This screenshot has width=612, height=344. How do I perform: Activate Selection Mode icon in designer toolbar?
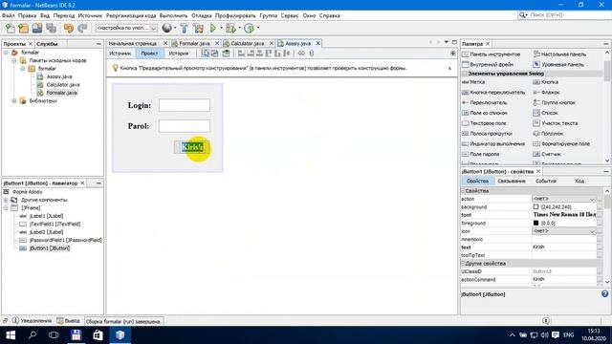click(x=206, y=54)
